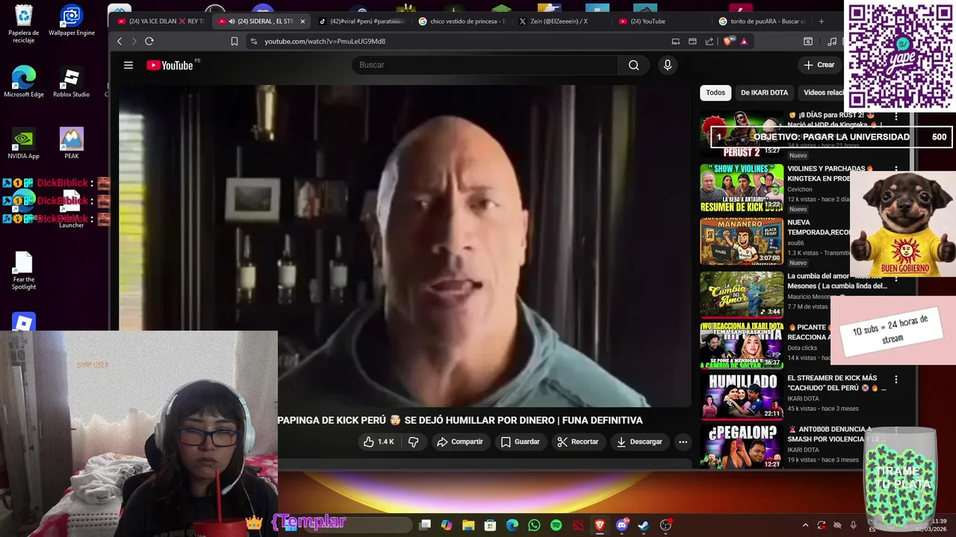This screenshot has width=956, height=537.
Task: Open Brave Rewards triangle icon
Action: [x=744, y=42]
